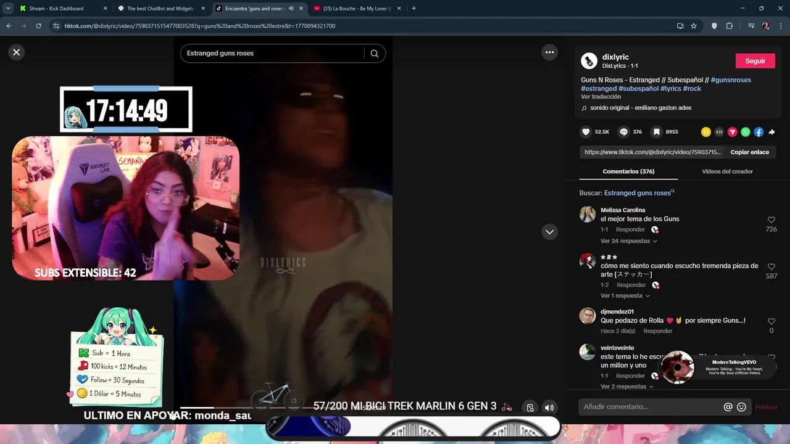Open dixlyric's profile avatar
790x444 pixels.
tap(589, 60)
